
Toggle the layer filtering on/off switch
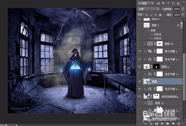coord(184,3)
